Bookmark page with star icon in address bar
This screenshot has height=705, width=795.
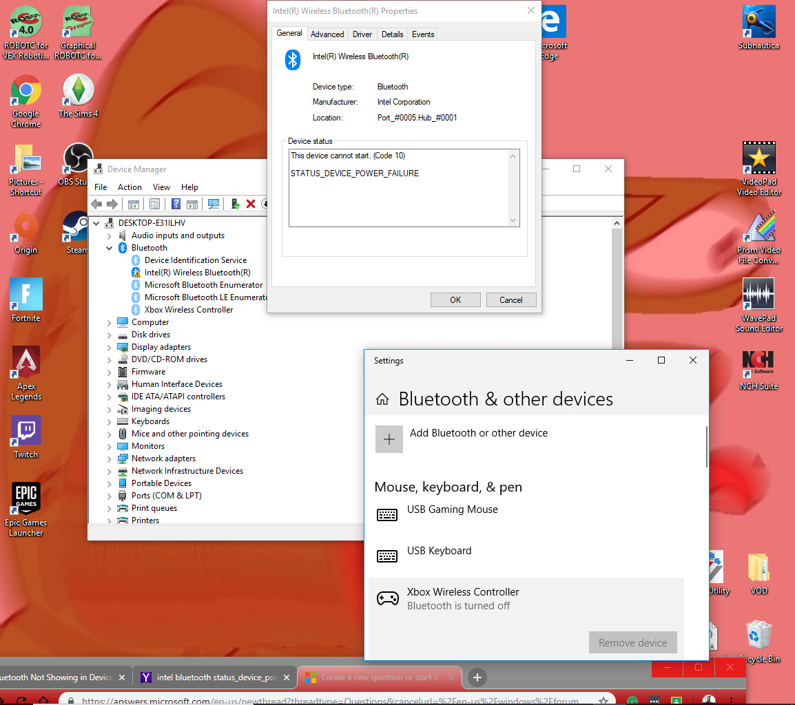pos(603,700)
